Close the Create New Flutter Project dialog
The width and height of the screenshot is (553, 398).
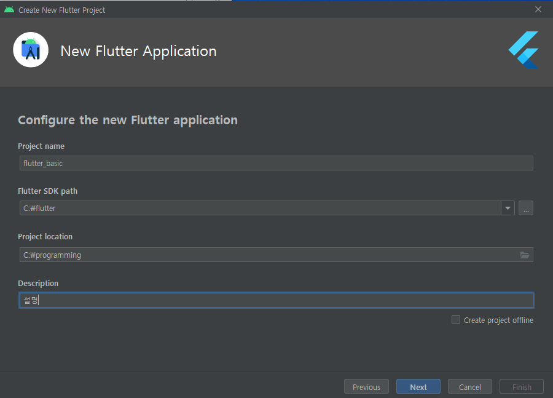pyautogui.click(x=538, y=10)
